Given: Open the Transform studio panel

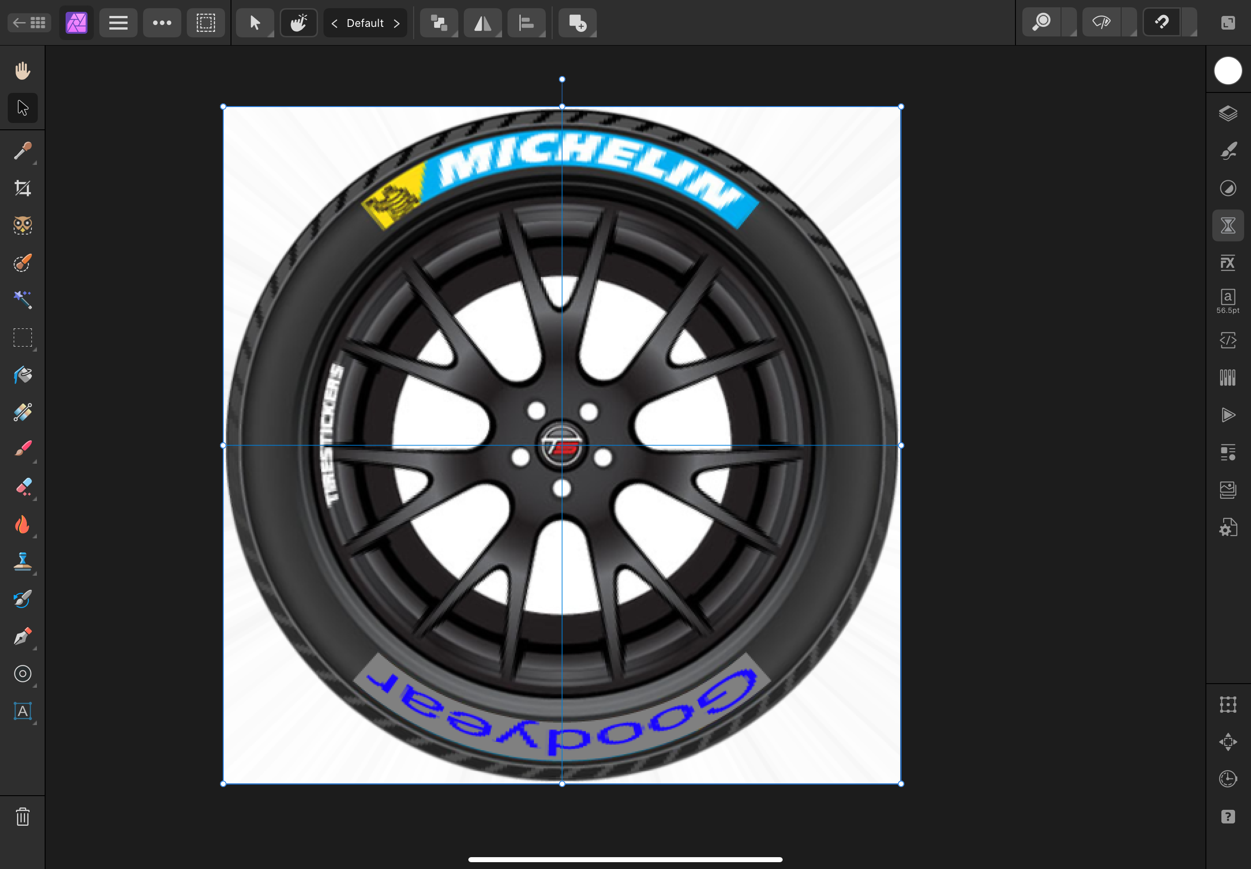Looking at the screenshot, I should [x=1228, y=705].
